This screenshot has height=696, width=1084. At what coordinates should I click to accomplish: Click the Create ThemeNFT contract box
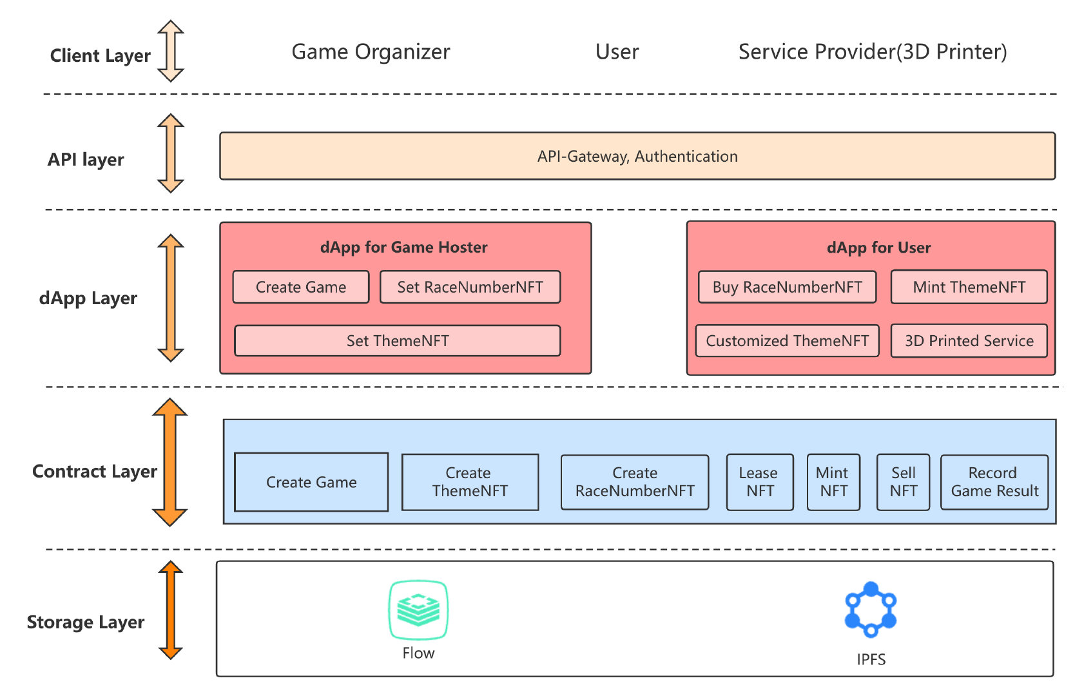pyautogui.click(x=470, y=482)
